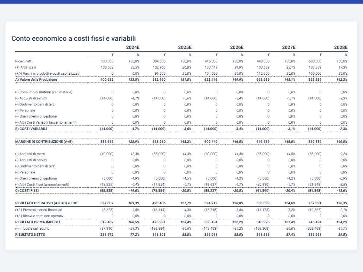Viewport: 363px width, 272px height.
Task: Select the 2026E column header
Action: (x=237, y=47)
